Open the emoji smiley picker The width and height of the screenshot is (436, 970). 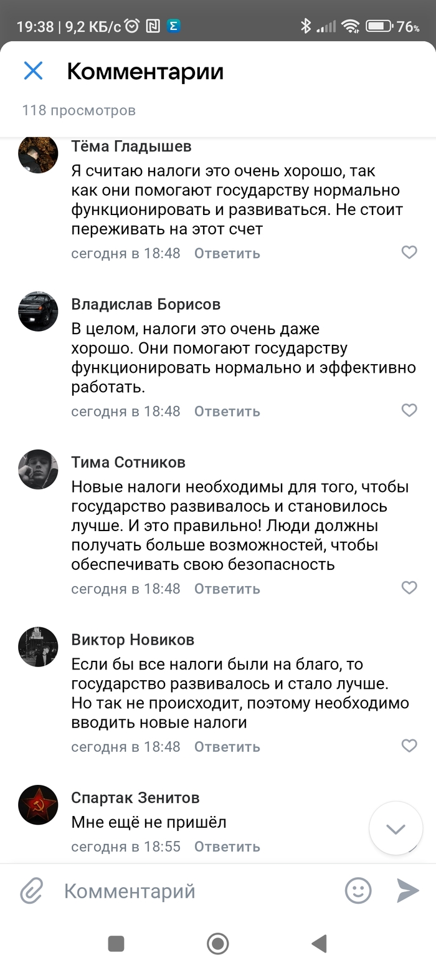pyautogui.click(x=358, y=890)
